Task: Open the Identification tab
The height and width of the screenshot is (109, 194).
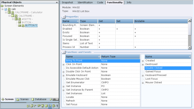Action: [x=85, y=2]
